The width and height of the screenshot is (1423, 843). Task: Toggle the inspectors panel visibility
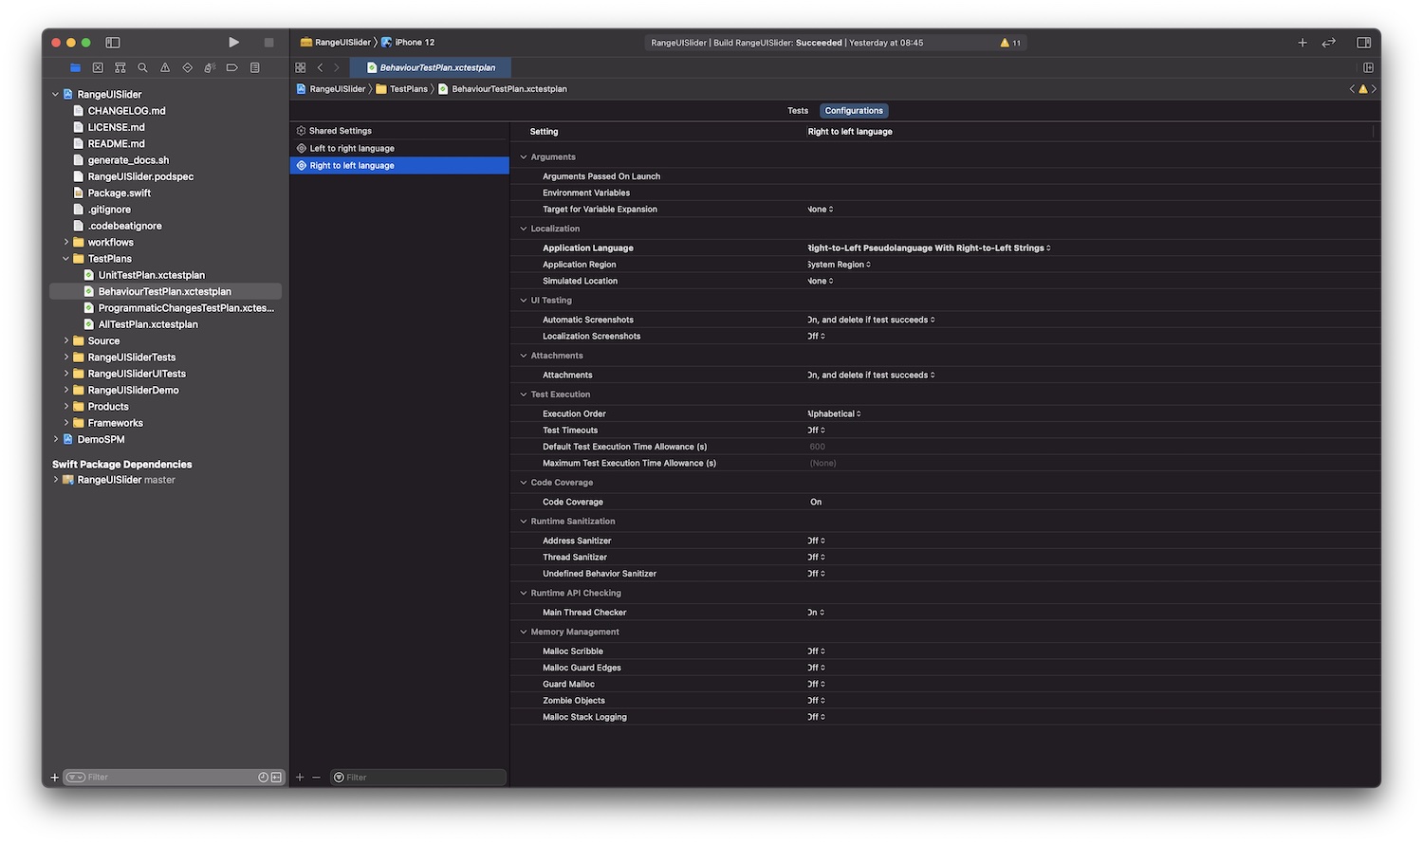tap(1363, 43)
